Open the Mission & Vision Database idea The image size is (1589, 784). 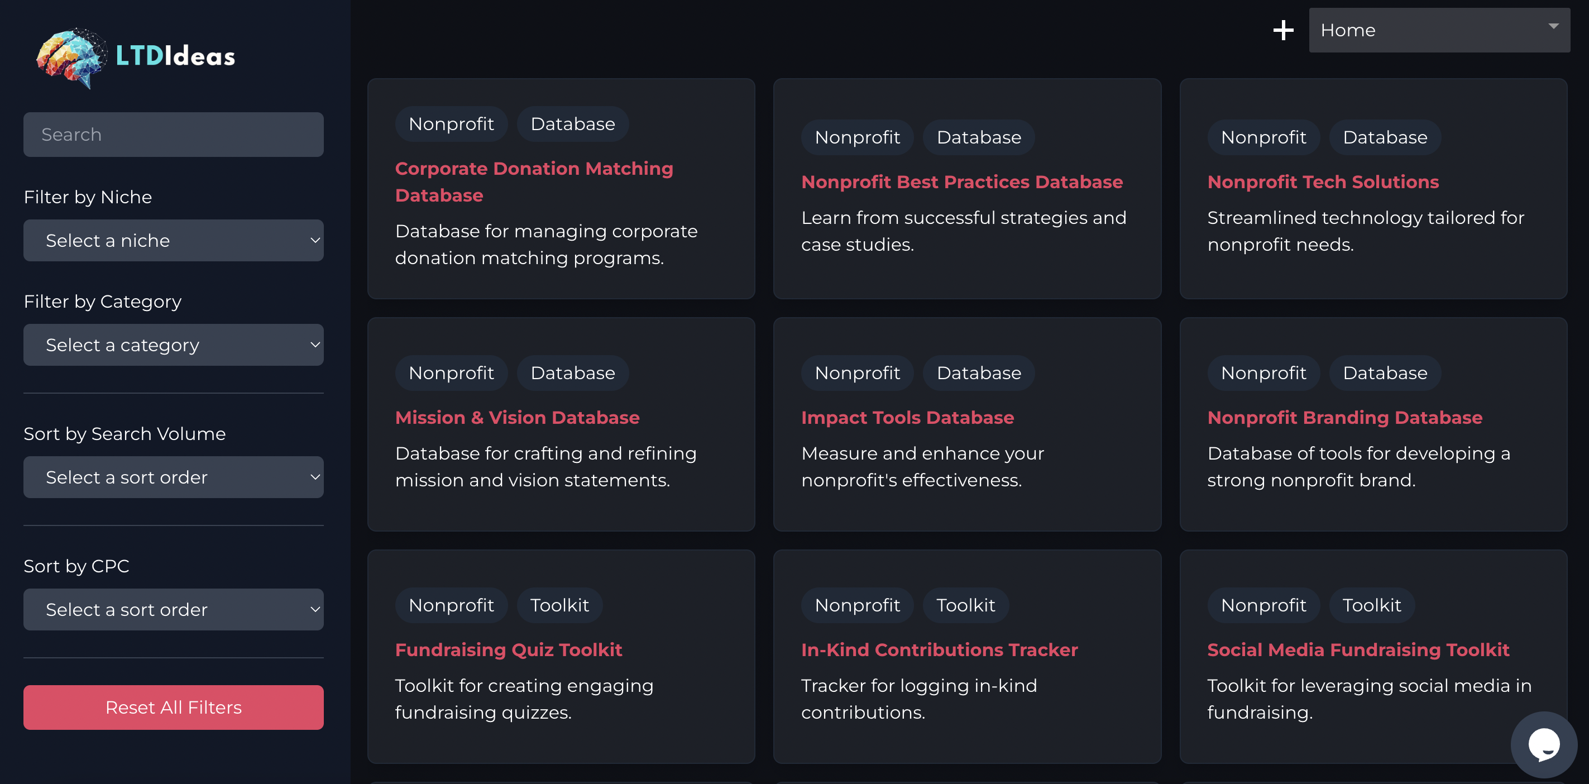pos(517,418)
